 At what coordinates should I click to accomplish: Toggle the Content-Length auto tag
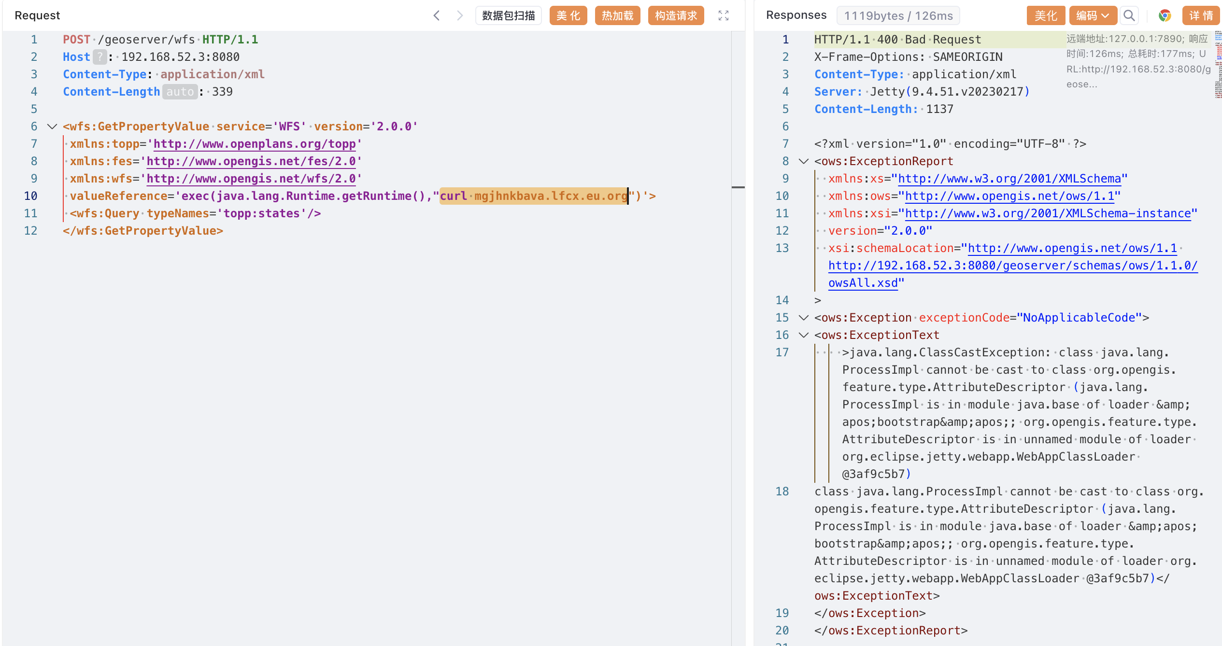[180, 92]
